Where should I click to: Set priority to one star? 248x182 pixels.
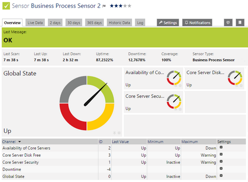112,6
